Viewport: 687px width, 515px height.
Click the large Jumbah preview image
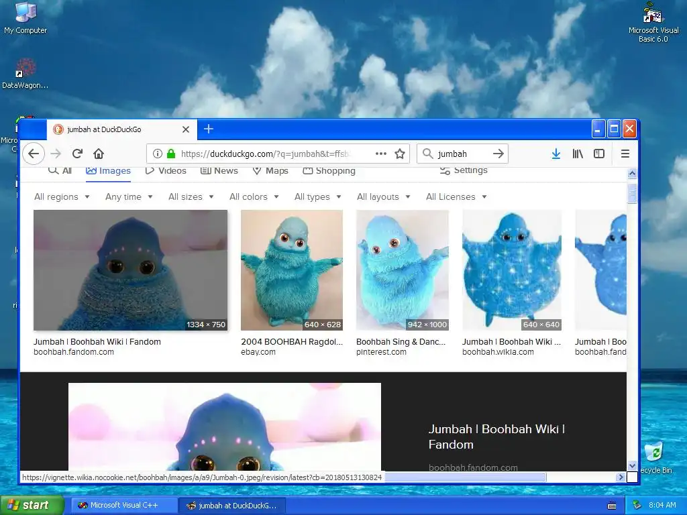[x=224, y=426]
